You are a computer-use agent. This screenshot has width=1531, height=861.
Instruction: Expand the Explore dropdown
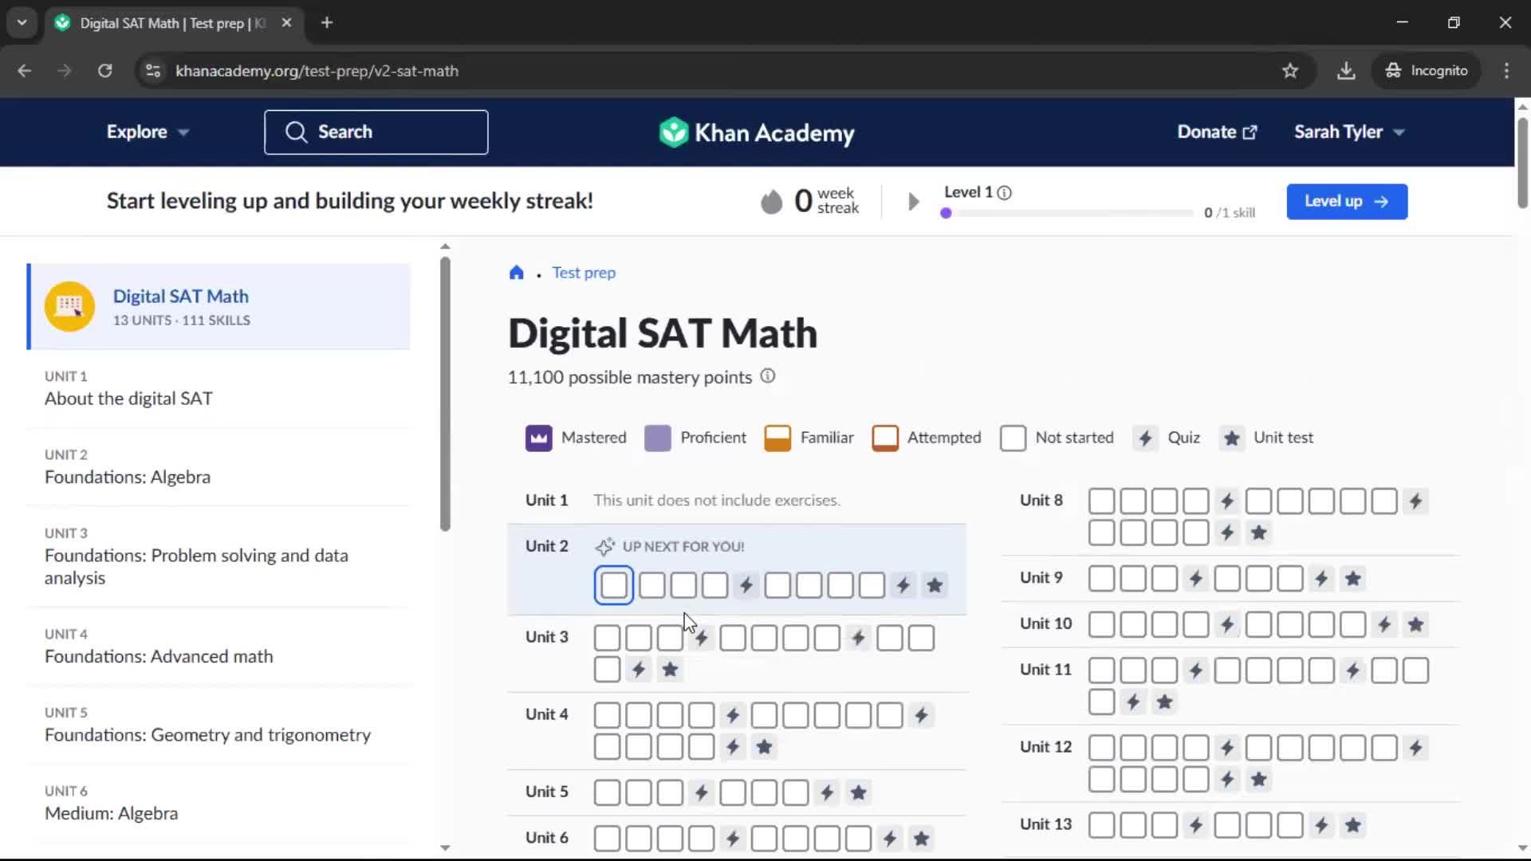pos(148,132)
